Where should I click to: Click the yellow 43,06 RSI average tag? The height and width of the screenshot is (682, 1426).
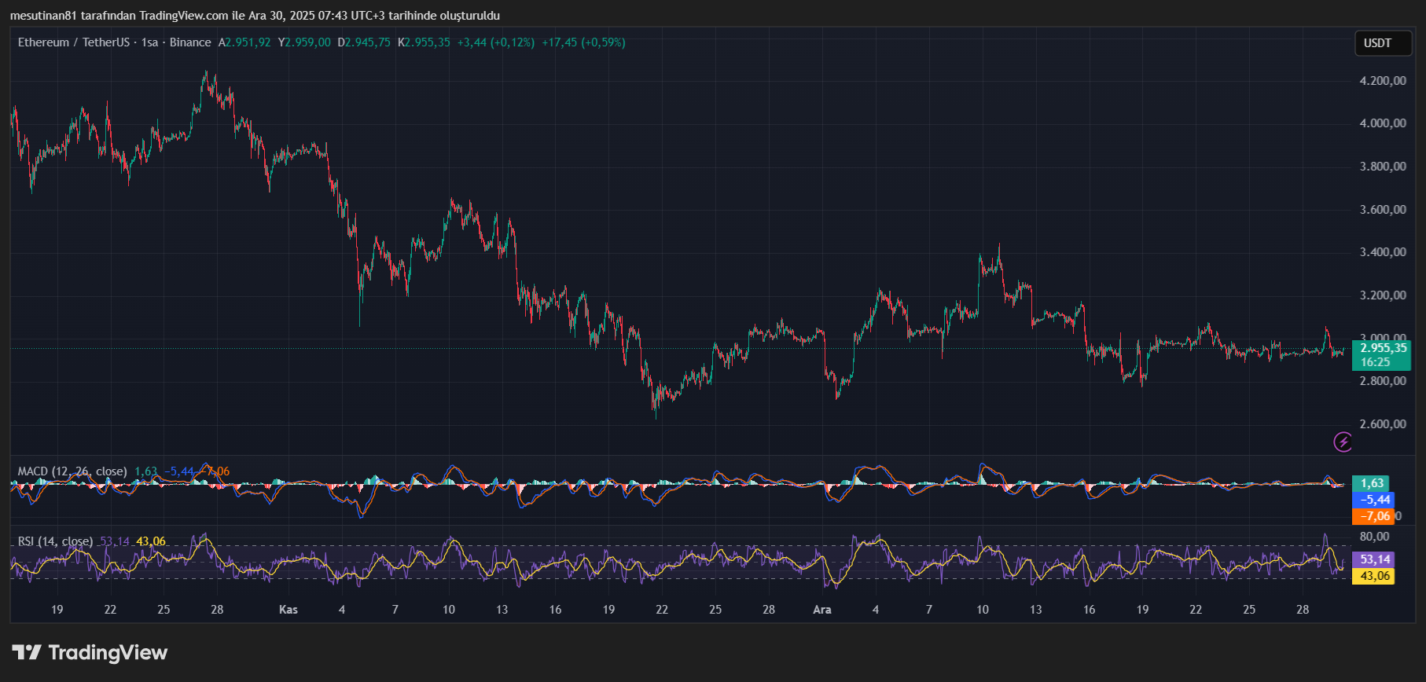[x=1373, y=576]
